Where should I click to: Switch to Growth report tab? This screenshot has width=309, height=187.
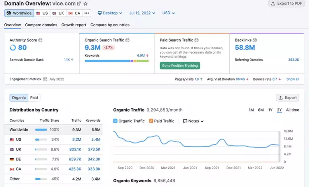[74, 25]
